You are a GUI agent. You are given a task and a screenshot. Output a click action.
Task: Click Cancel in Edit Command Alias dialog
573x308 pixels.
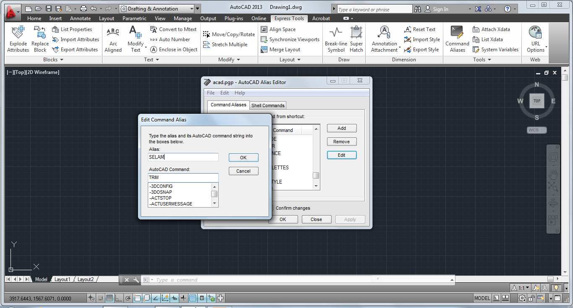coord(243,171)
